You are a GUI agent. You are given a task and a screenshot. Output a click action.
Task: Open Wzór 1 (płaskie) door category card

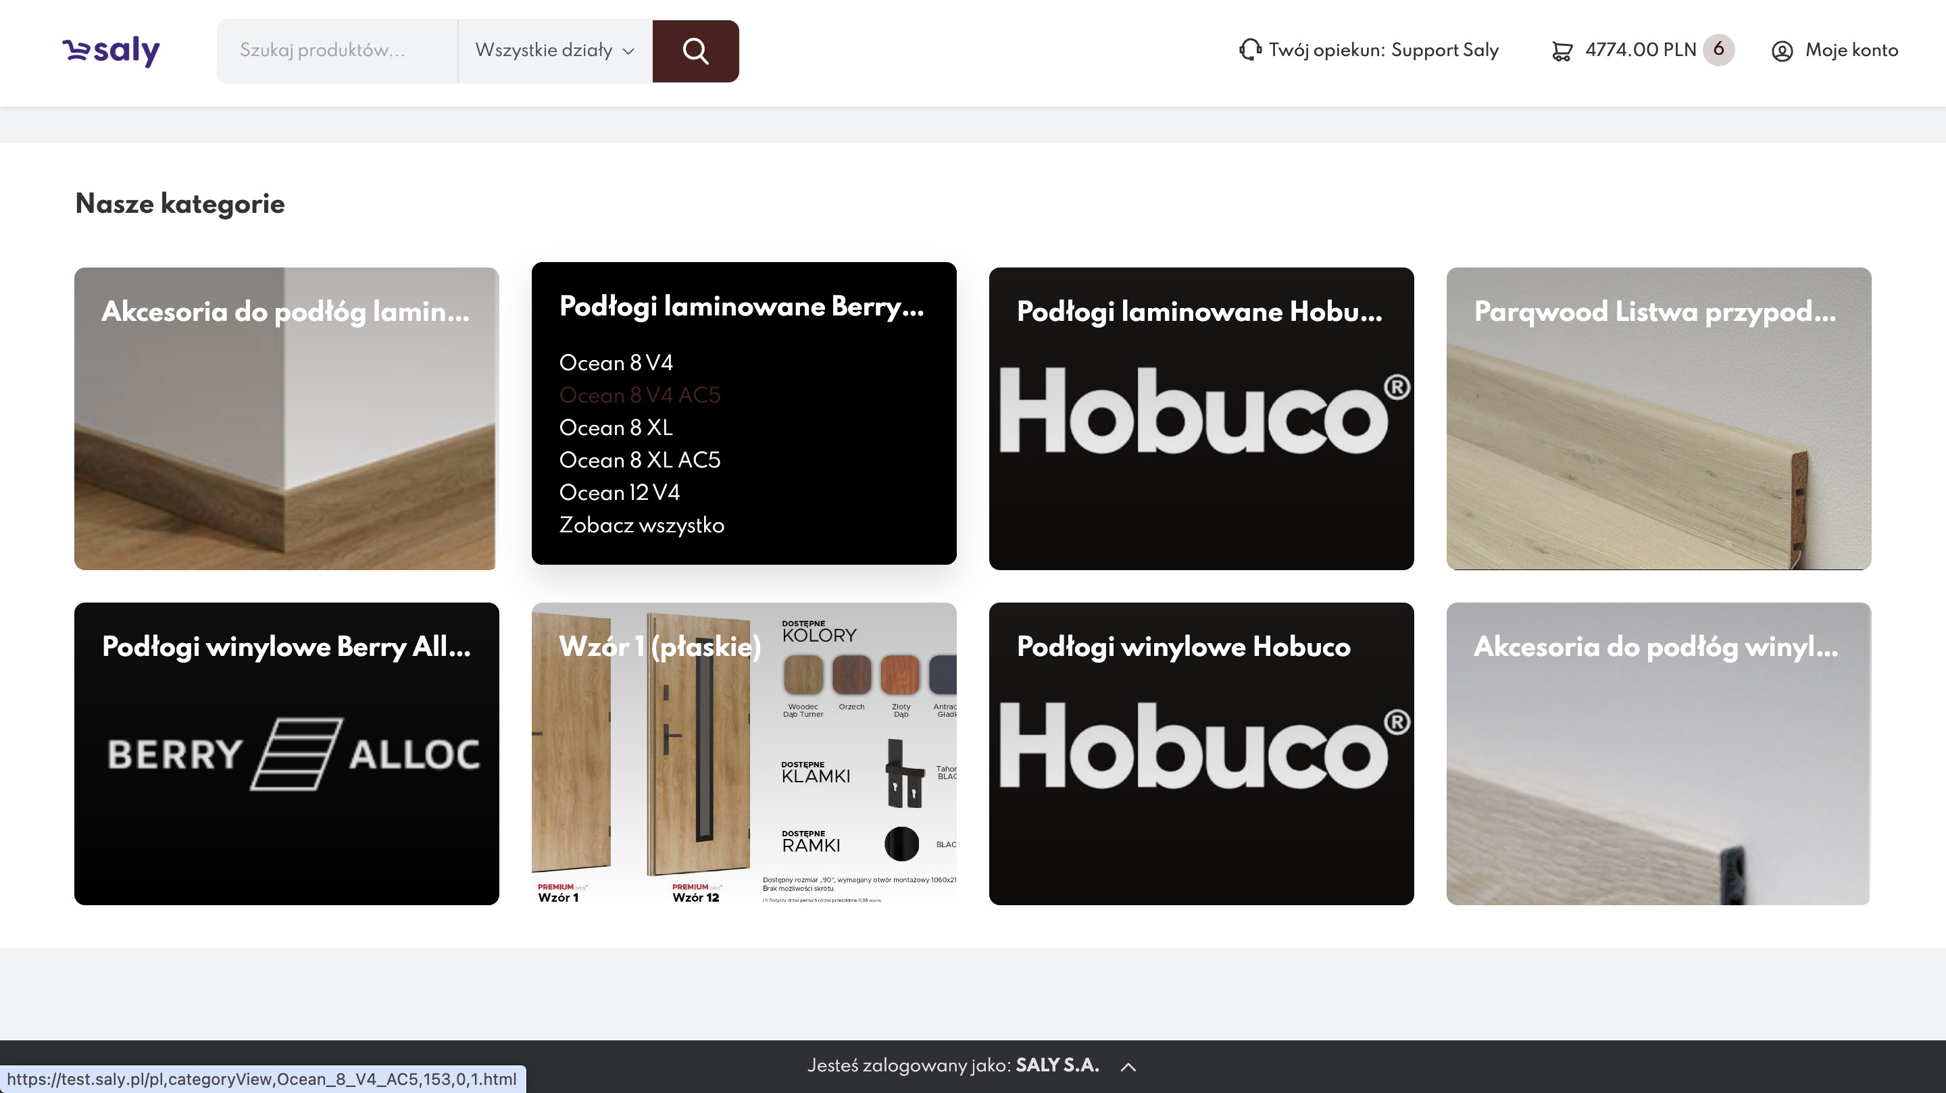744,754
